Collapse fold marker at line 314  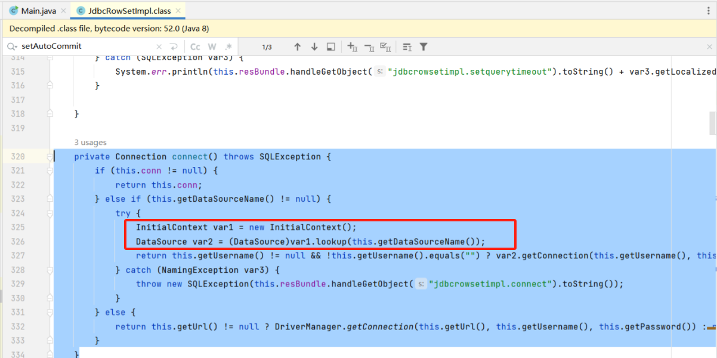pyautogui.click(x=50, y=58)
